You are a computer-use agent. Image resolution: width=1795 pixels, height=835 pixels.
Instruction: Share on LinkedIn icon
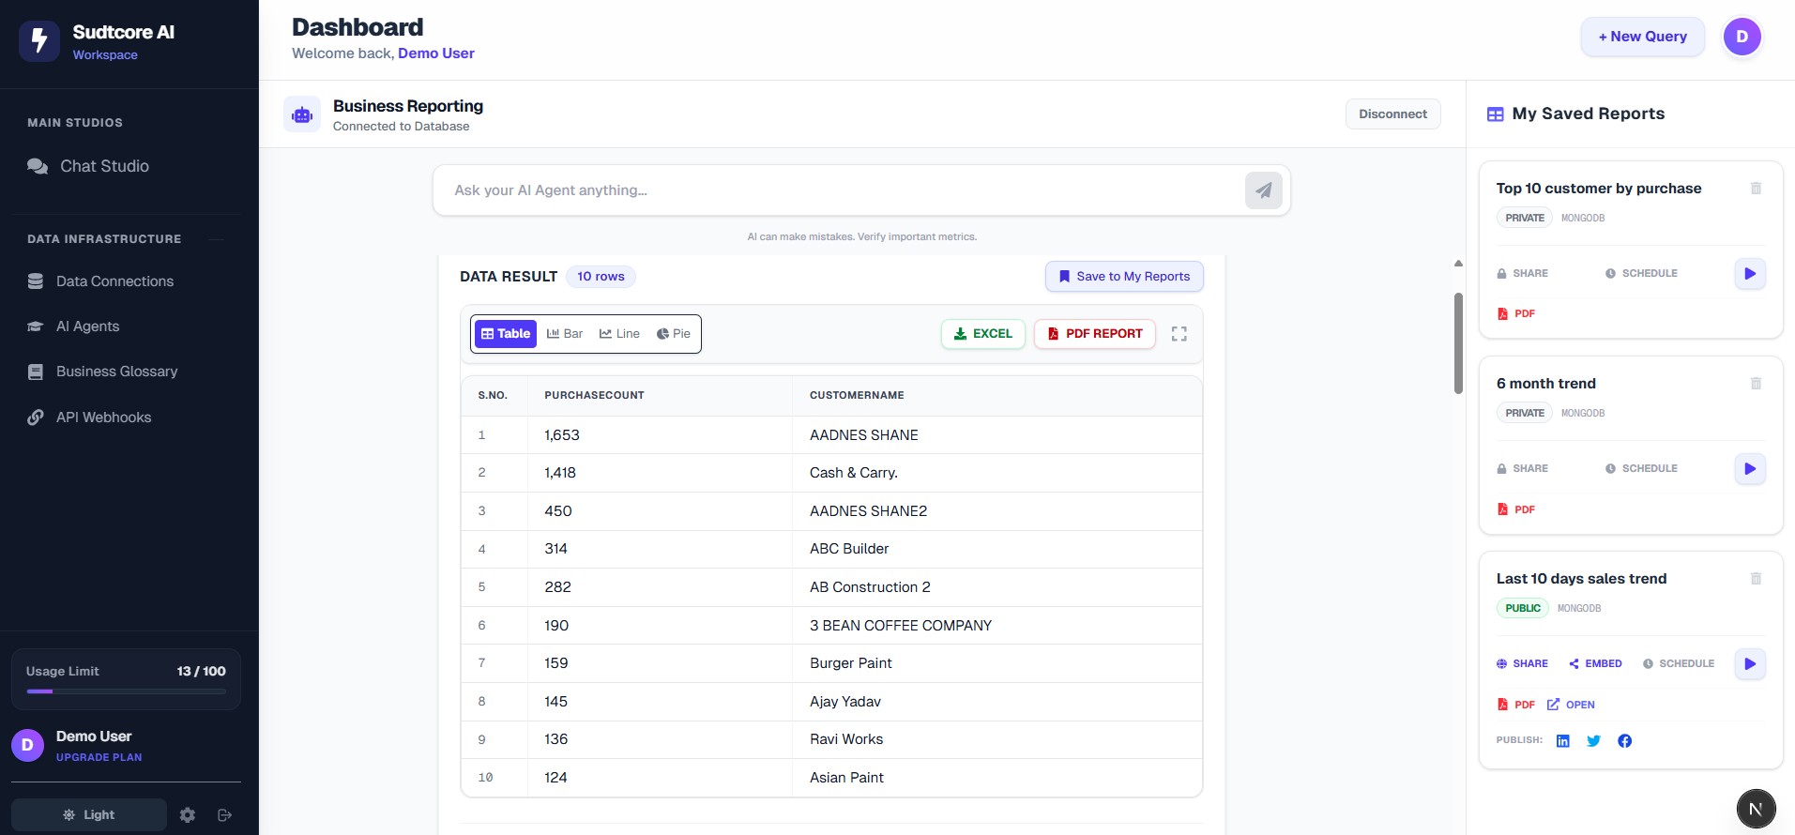click(1562, 741)
